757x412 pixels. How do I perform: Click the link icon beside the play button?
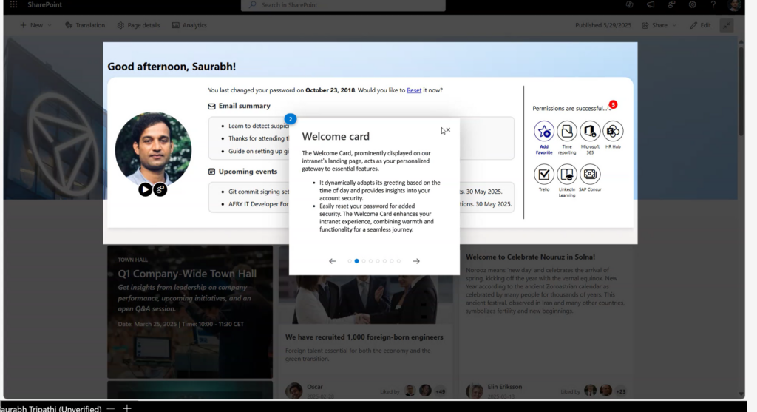click(160, 189)
